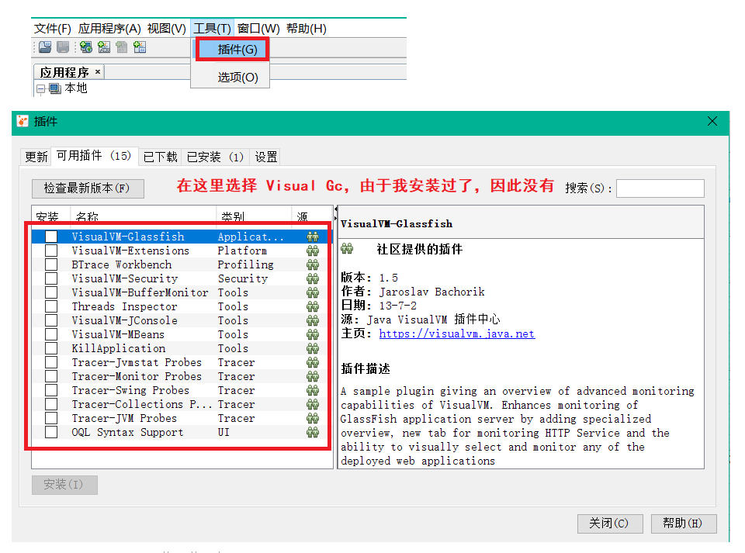The height and width of the screenshot is (553, 745).
Task: Click the 搜索(S) input field
Action: point(660,188)
